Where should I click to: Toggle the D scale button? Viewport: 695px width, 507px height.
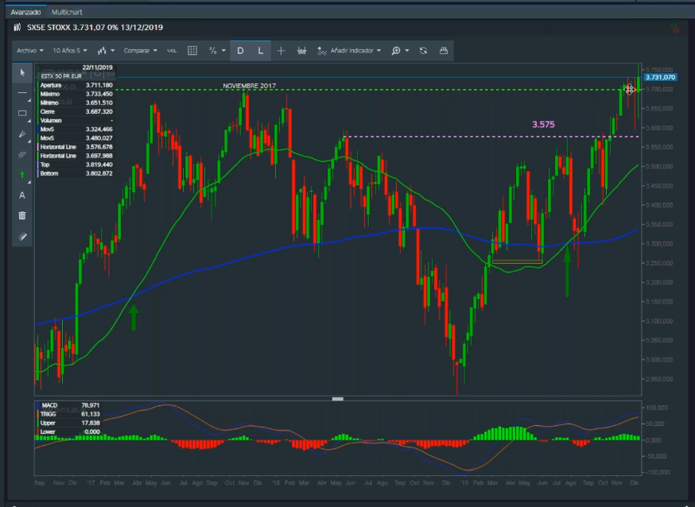241,50
